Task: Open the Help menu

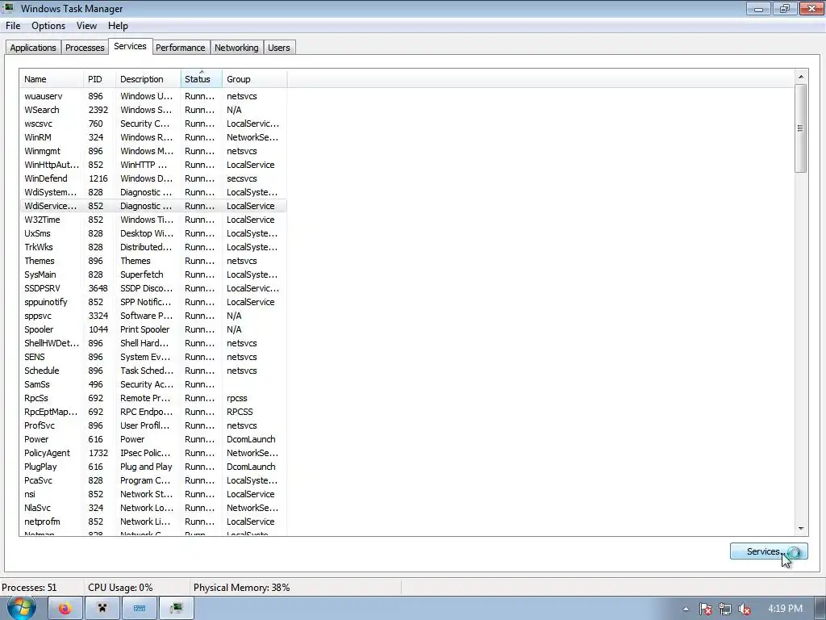Action: click(x=118, y=26)
